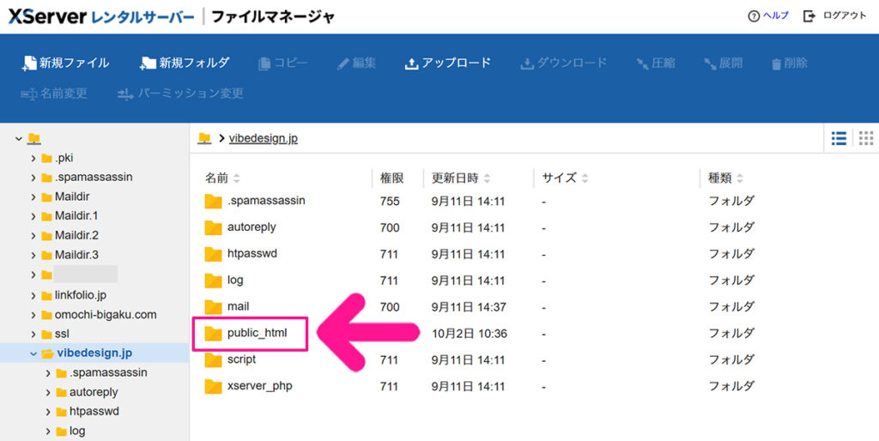Collapse the vibedesign.jp tree node
Image resolution: width=879 pixels, height=441 pixels.
[33, 353]
